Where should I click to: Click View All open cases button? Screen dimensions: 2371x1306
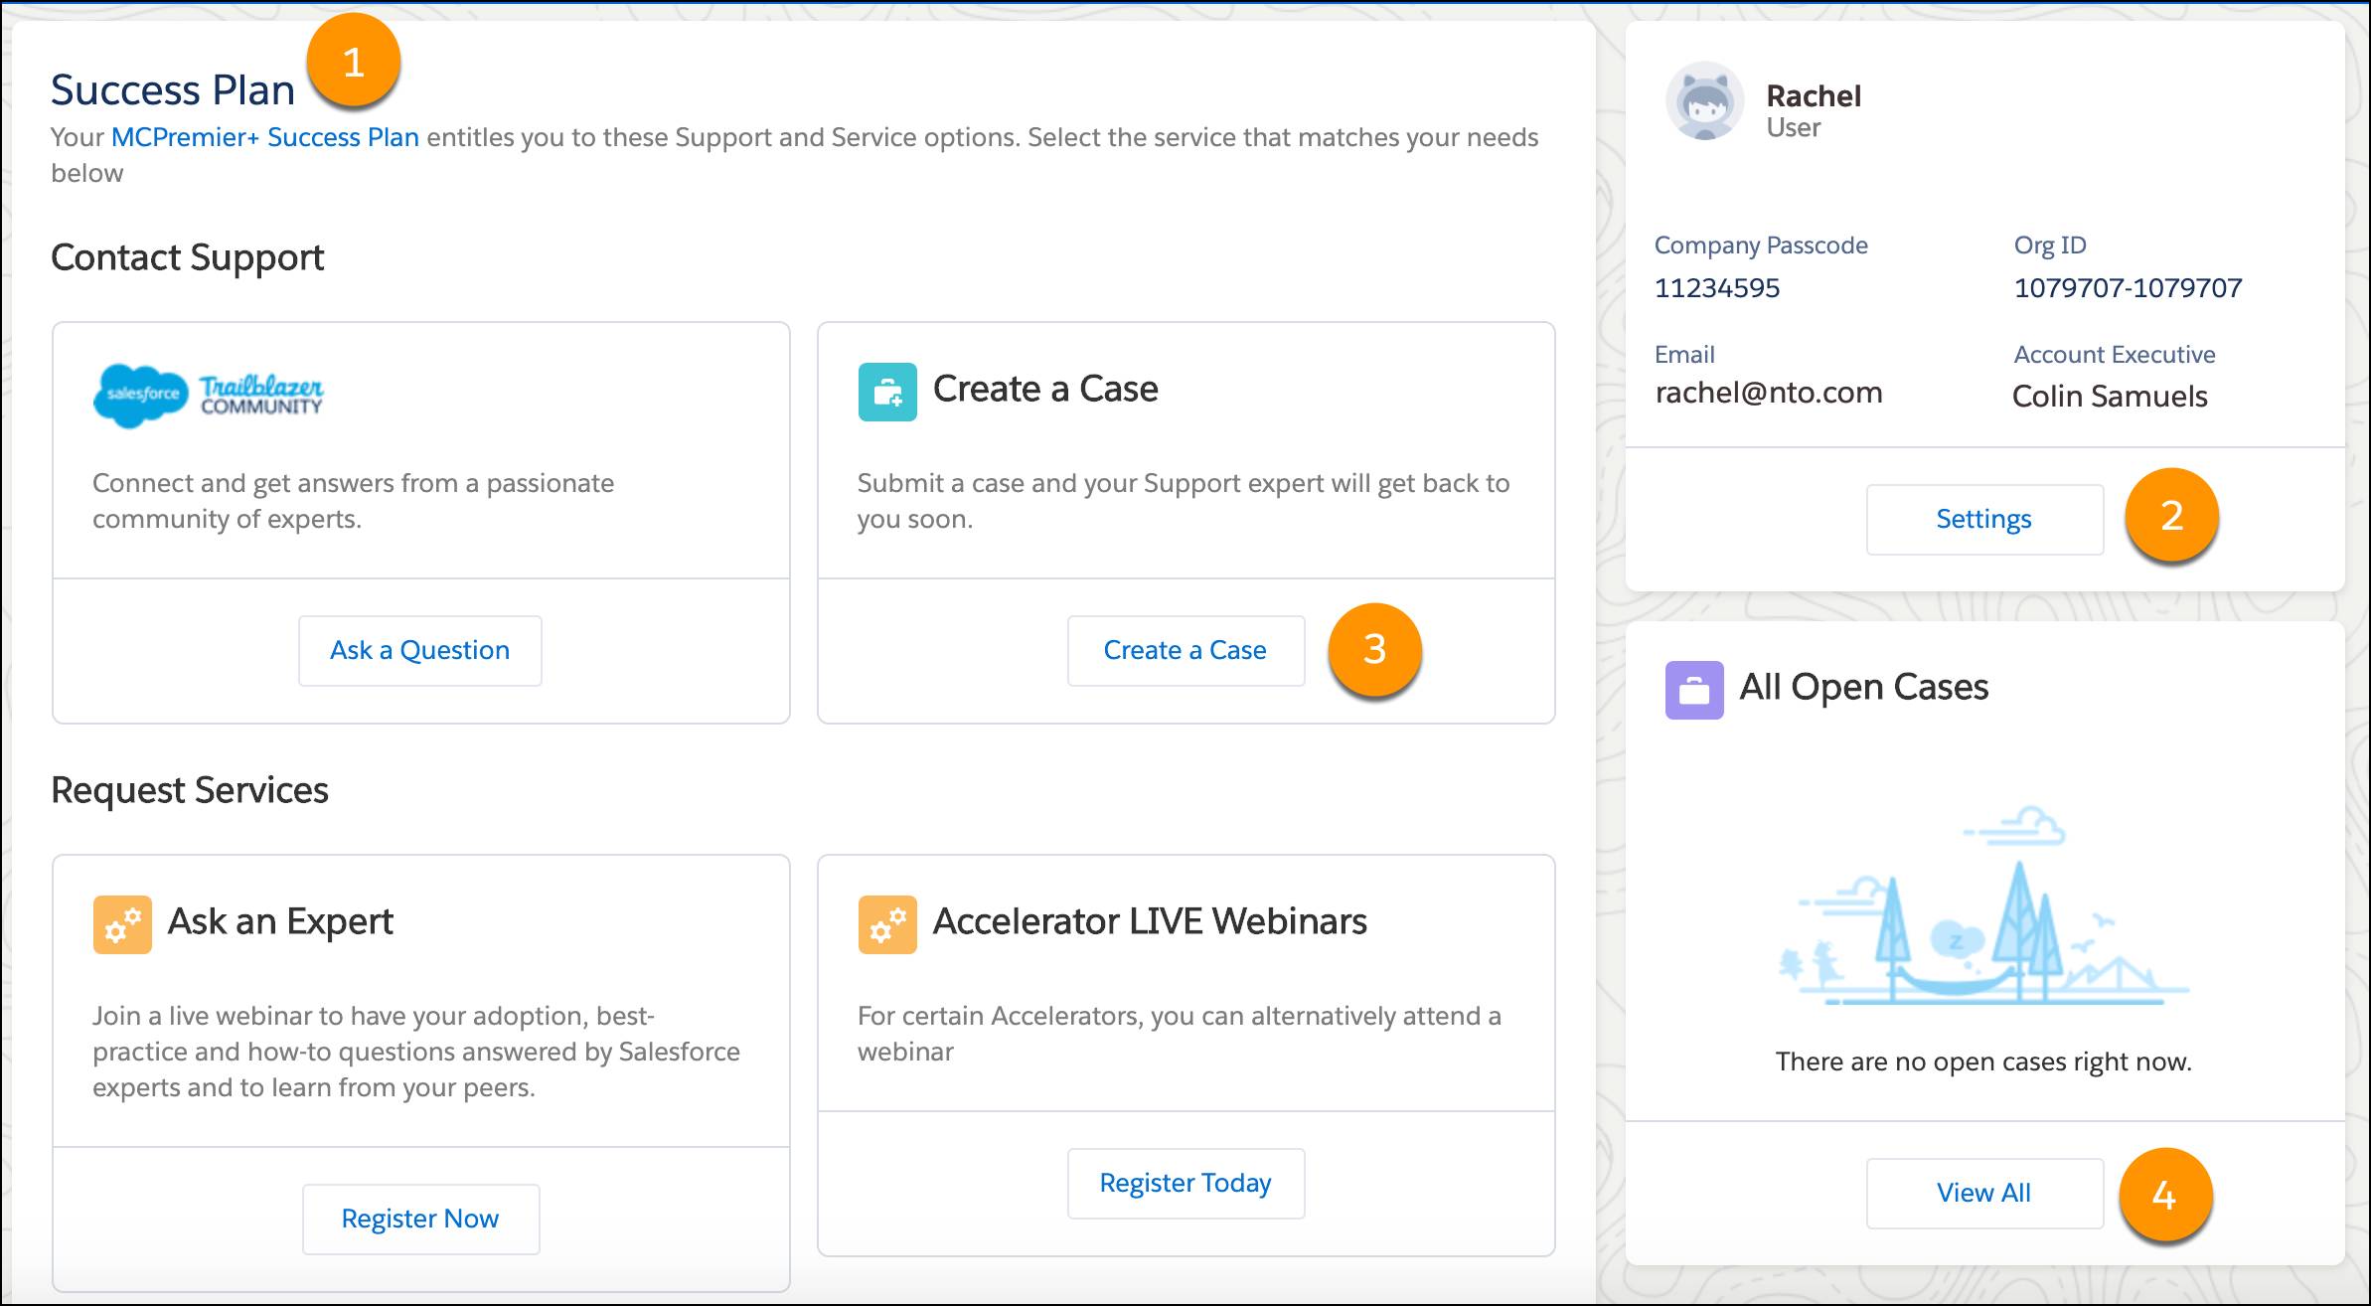[x=1984, y=1193]
